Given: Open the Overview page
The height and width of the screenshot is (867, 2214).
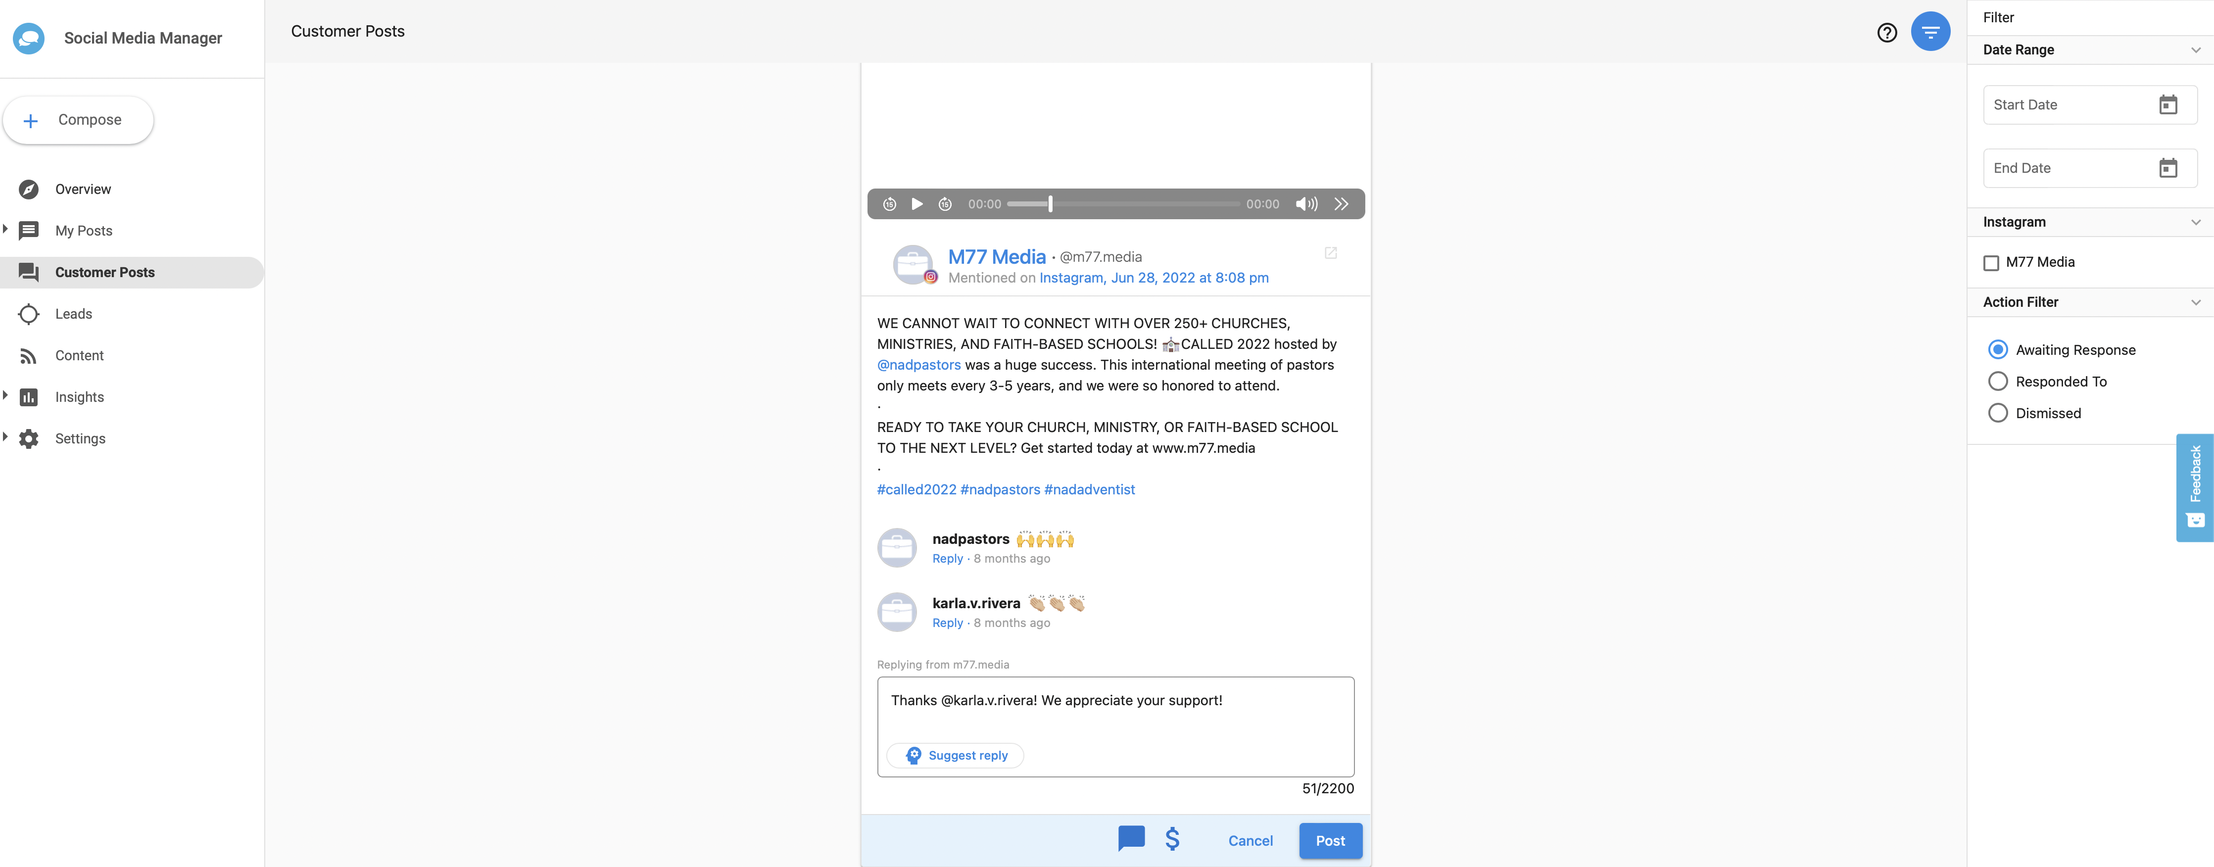Looking at the screenshot, I should pos(83,189).
